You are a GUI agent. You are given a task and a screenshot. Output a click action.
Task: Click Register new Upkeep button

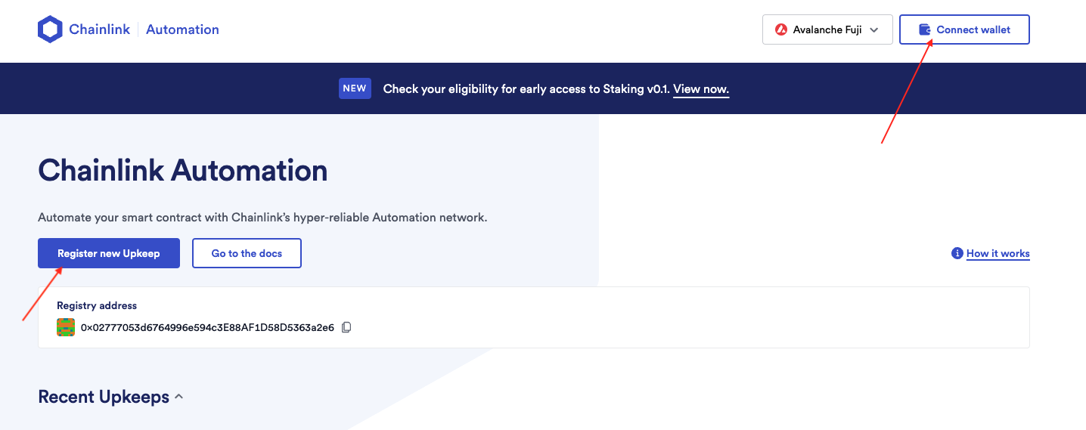point(109,253)
